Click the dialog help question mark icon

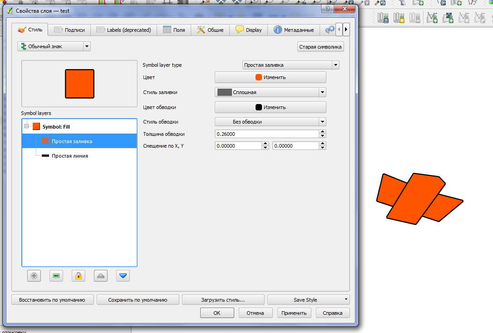(x=327, y=9)
